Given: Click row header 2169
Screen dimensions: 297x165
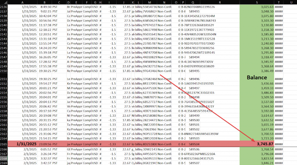Looking at the screenshot, I should click(x=4, y=163).
